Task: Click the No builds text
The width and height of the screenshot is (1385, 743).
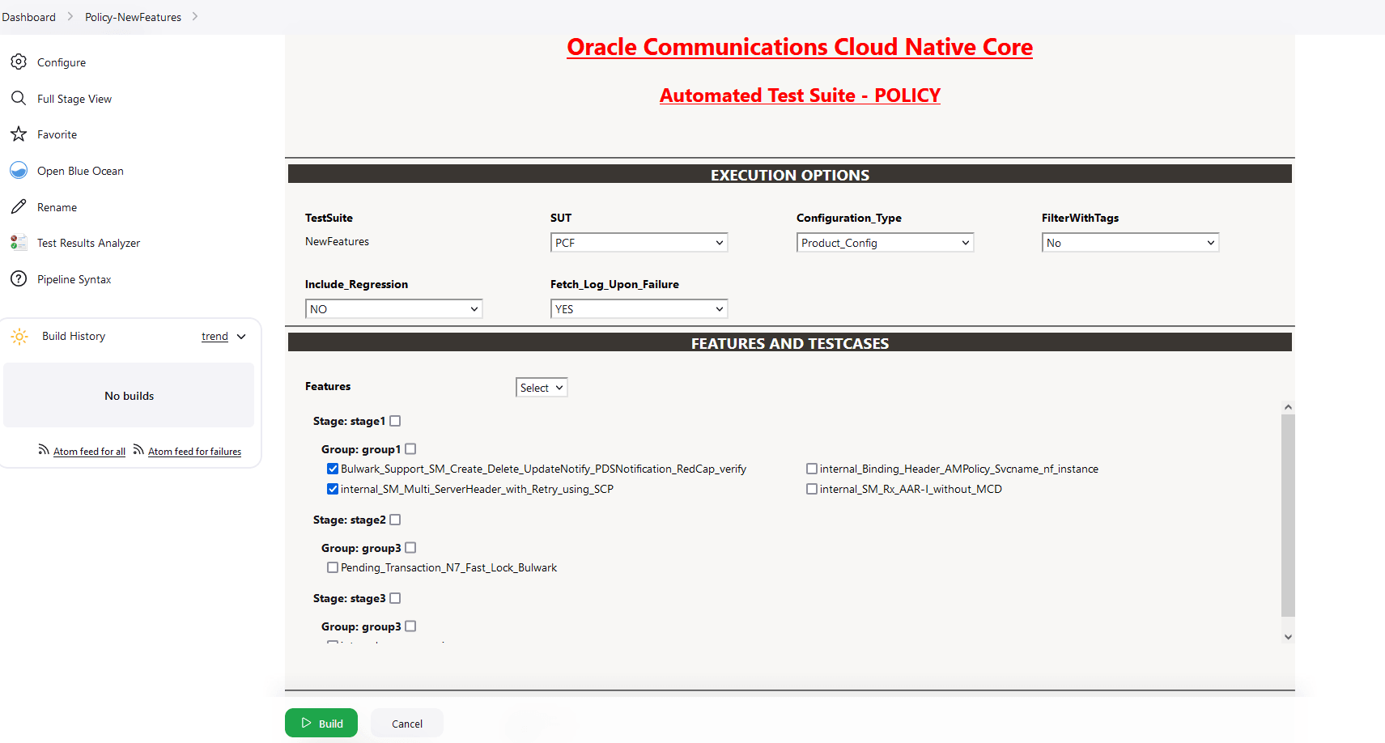Action: coord(129,396)
